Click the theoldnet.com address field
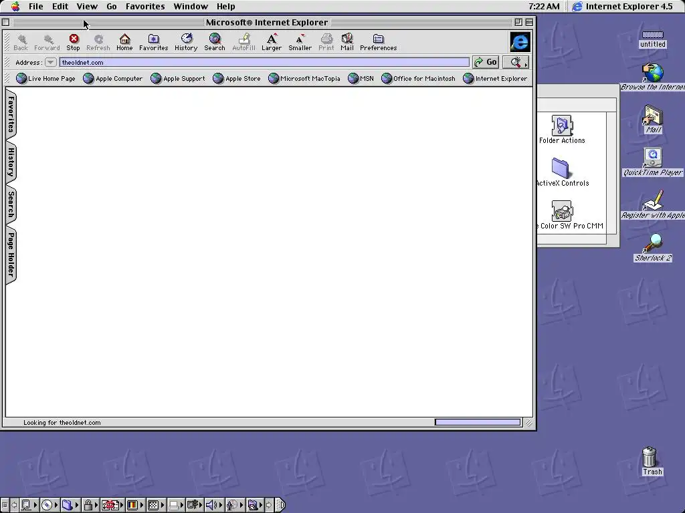 pyautogui.click(x=264, y=62)
